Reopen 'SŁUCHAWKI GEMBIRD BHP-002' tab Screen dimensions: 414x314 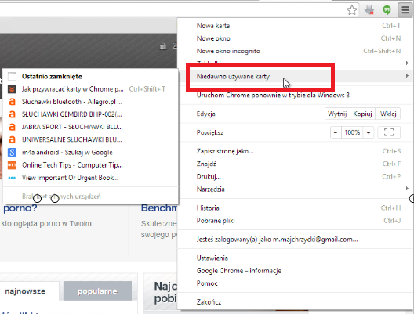pos(90,114)
